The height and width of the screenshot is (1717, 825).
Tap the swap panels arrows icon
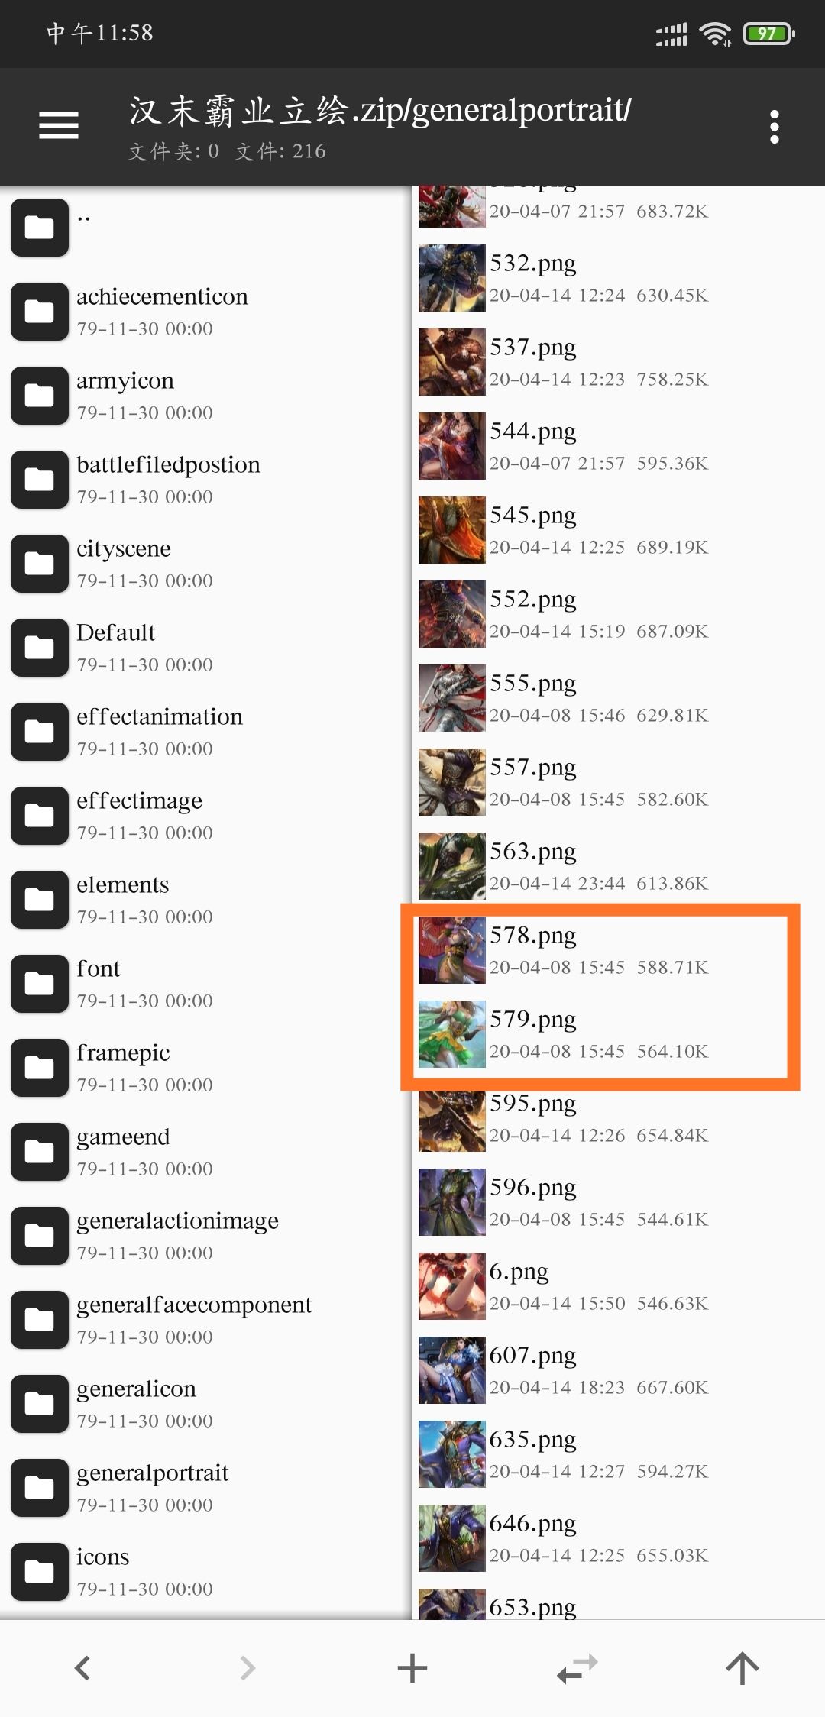[x=577, y=1668]
